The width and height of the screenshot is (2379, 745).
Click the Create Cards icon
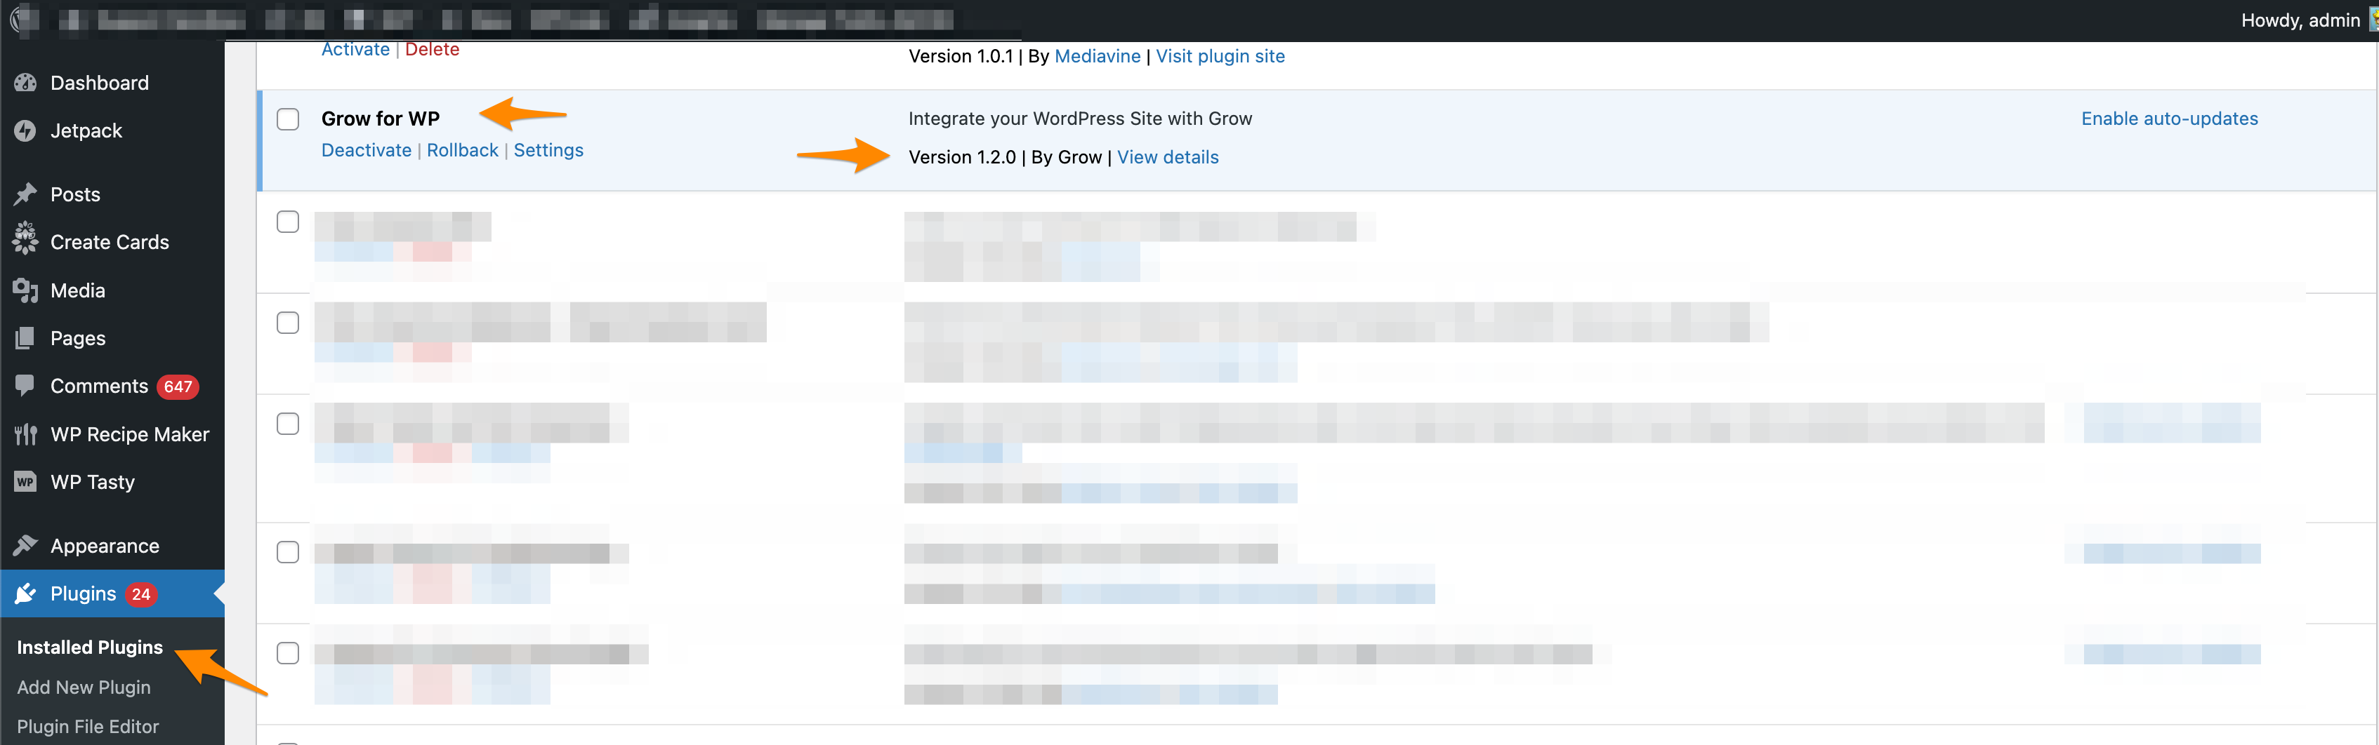[x=26, y=240]
